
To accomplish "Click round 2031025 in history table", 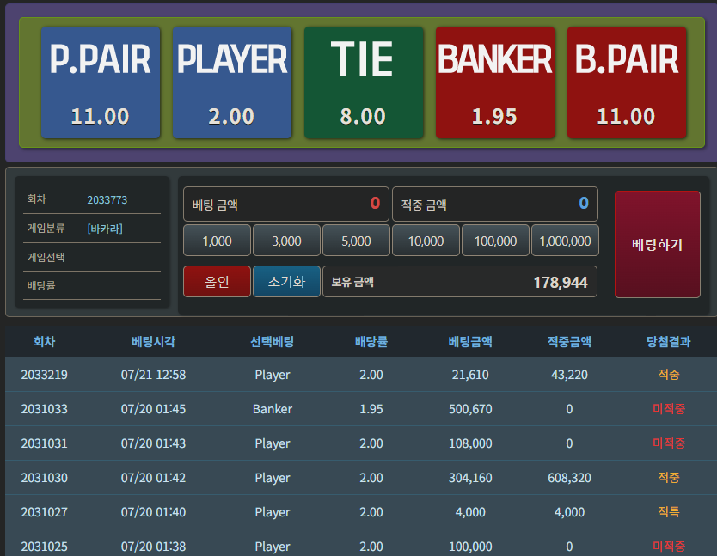I will point(45,547).
